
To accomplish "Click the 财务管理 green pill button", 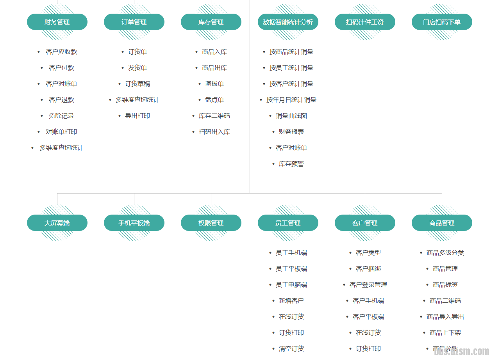I will (x=57, y=22).
